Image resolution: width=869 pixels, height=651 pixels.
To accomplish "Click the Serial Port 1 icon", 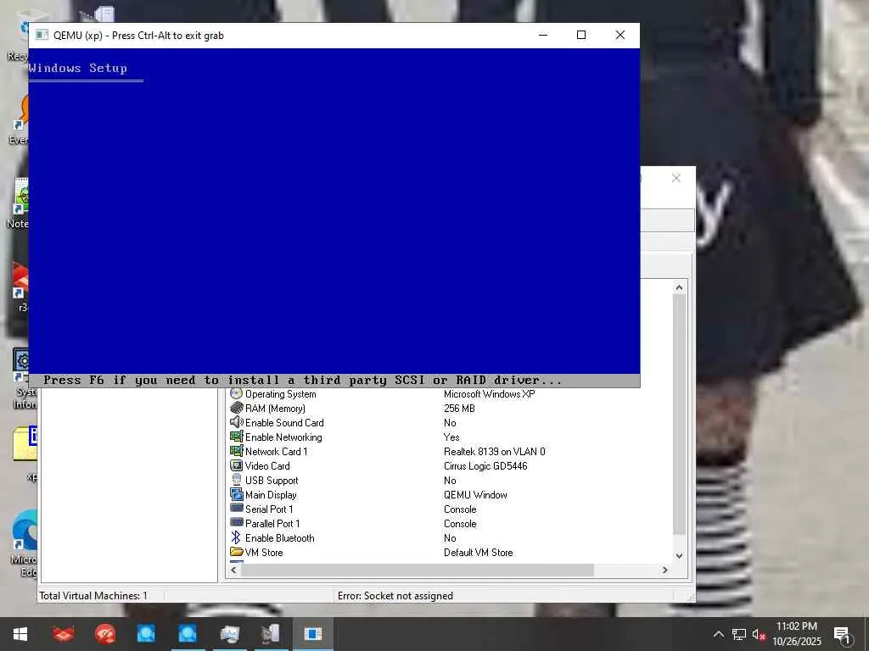I will pos(237,509).
